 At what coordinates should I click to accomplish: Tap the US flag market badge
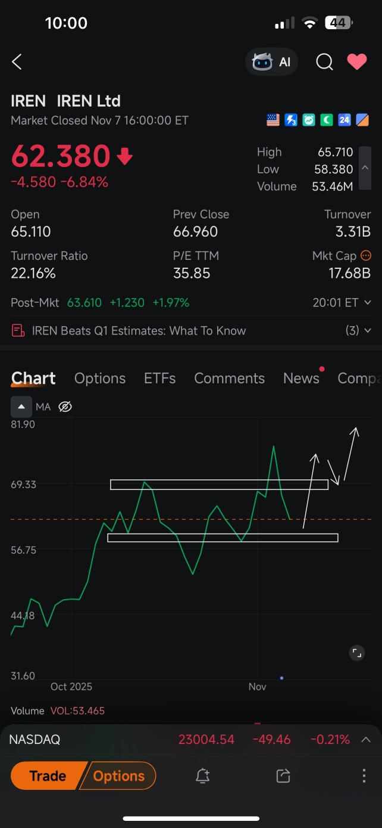click(x=273, y=120)
